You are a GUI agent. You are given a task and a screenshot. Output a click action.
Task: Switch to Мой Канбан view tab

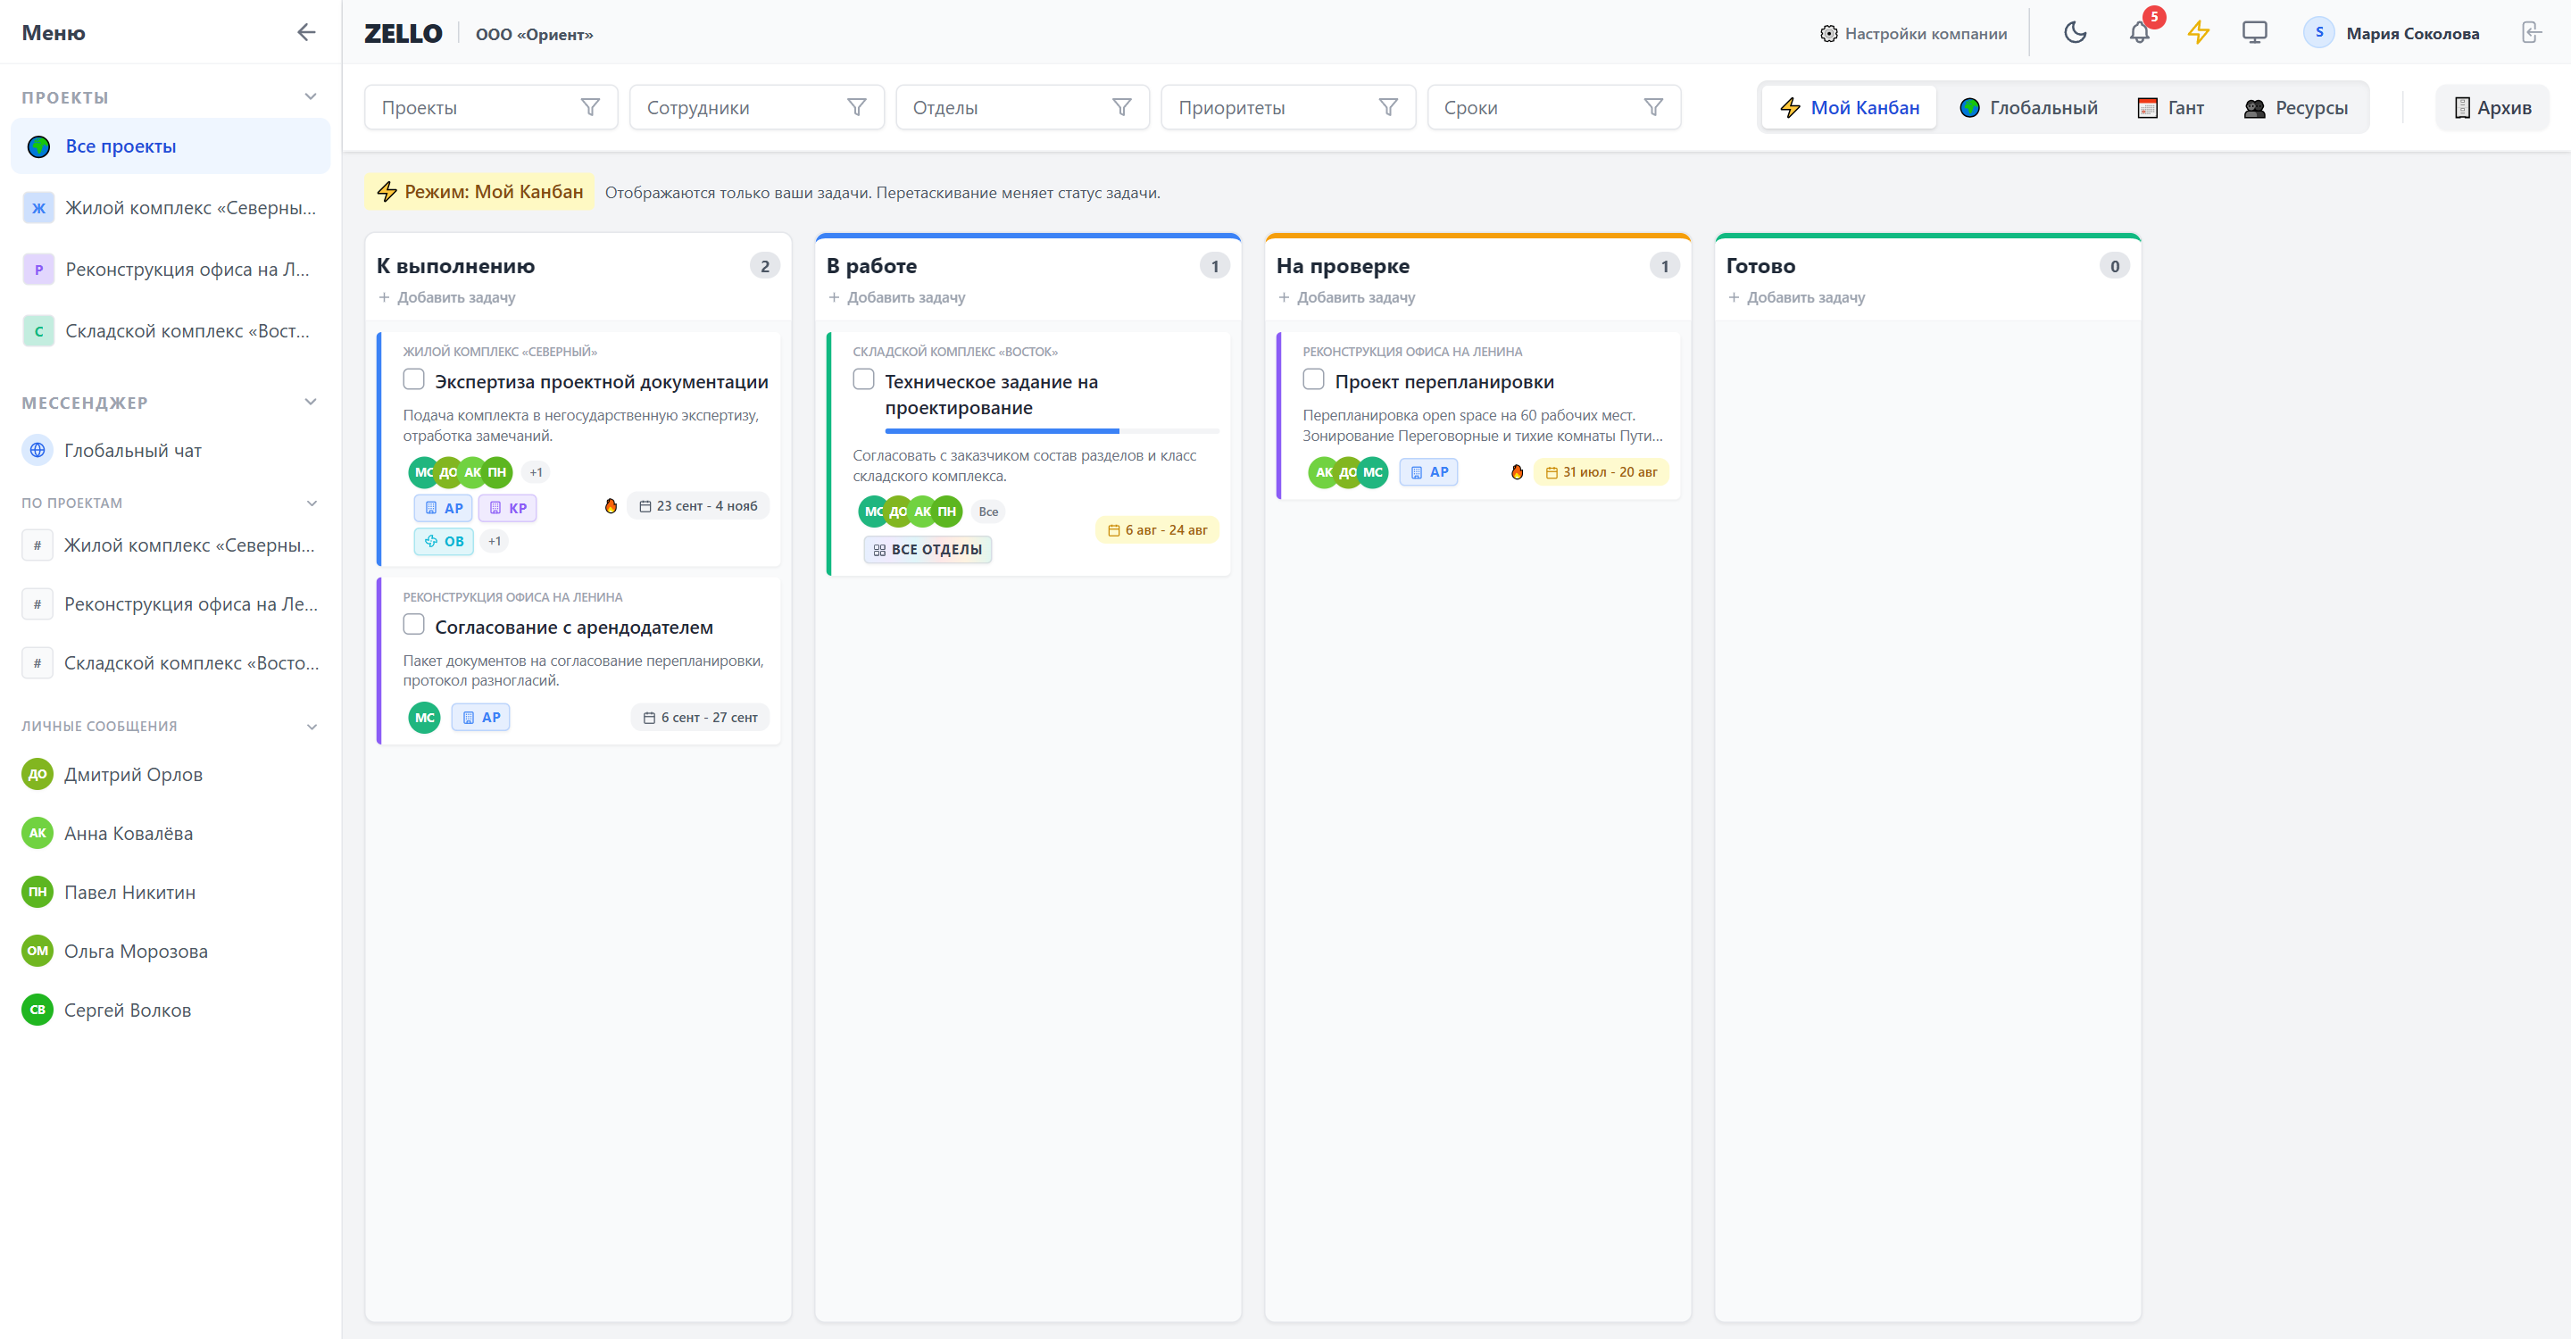click(x=1850, y=107)
